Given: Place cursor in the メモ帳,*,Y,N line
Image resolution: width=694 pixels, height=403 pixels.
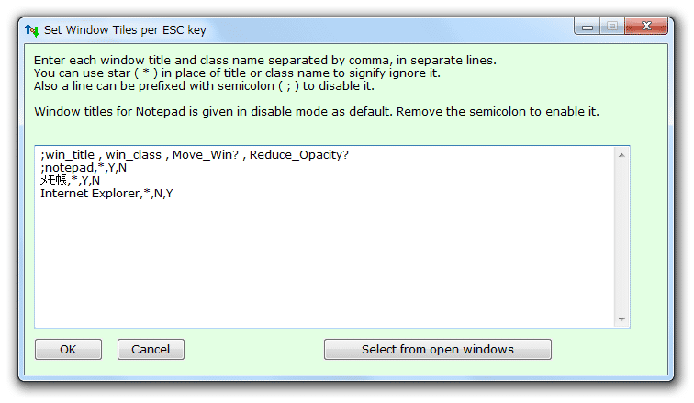Looking at the screenshot, I should pos(70,181).
